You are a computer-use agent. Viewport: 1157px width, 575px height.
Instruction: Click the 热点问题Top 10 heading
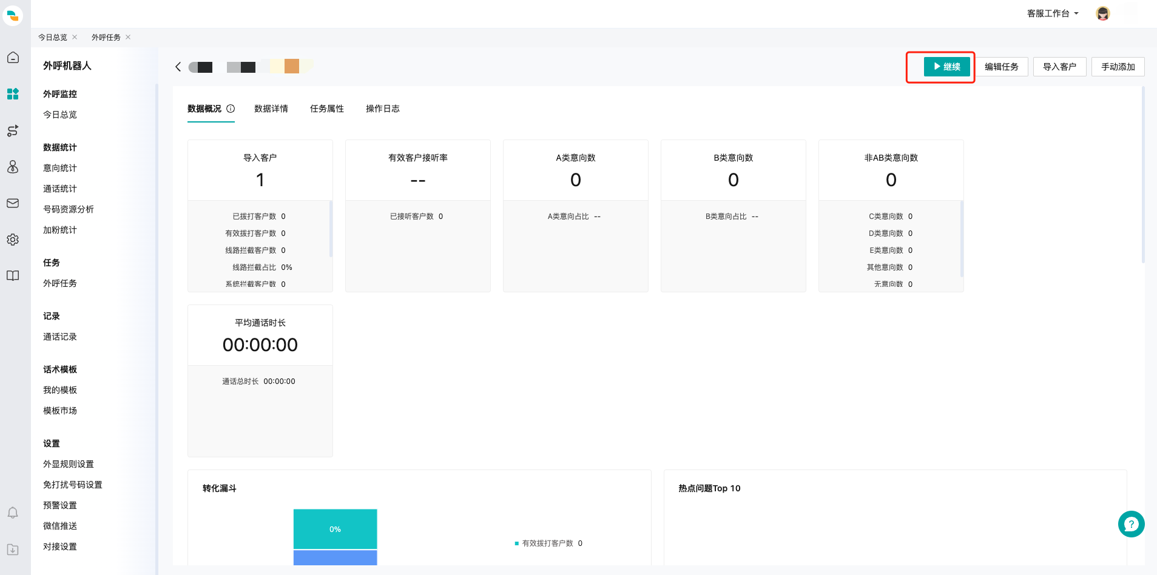click(709, 488)
